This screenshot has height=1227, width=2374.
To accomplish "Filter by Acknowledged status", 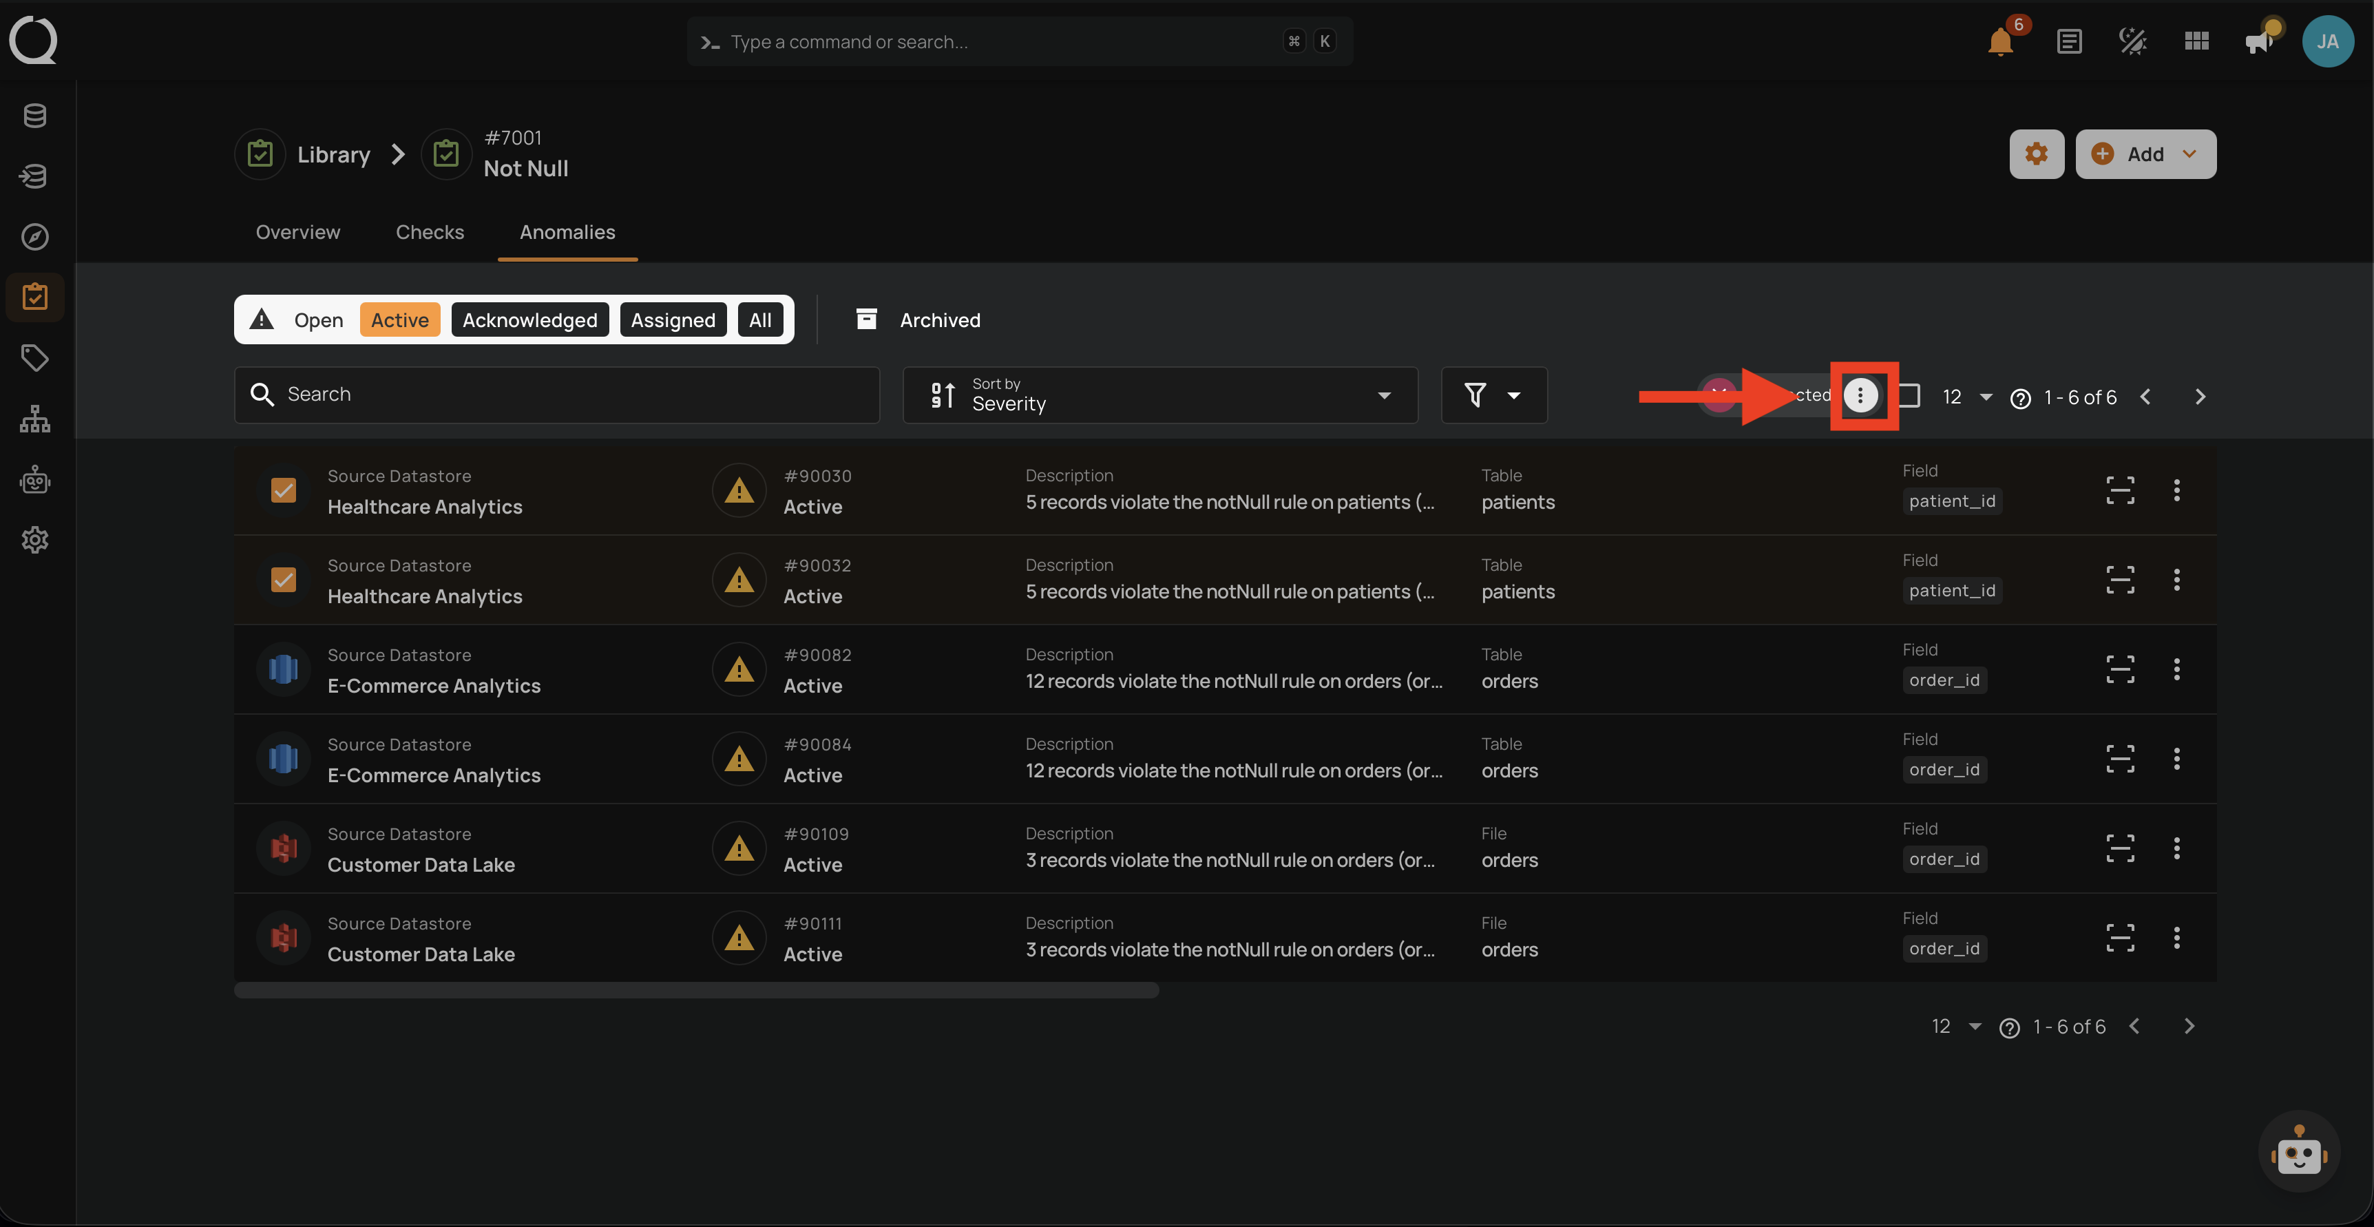I will [x=530, y=320].
